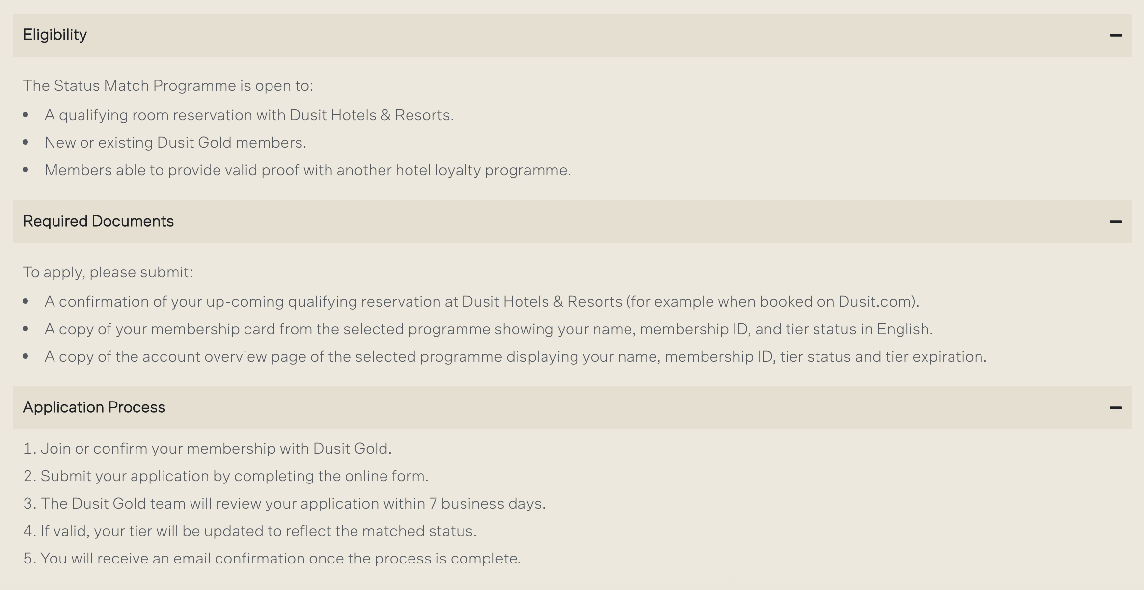
Task: Toggle the Required Documents heading title
Action: (x=98, y=221)
